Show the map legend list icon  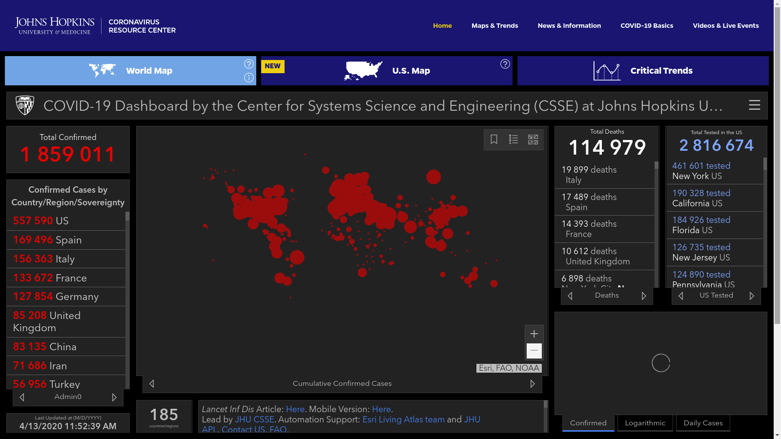pyautogui.click(x=514, y=140)
